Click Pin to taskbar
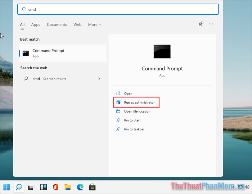Screen dimensions: 252x194 tap(134, 129)
